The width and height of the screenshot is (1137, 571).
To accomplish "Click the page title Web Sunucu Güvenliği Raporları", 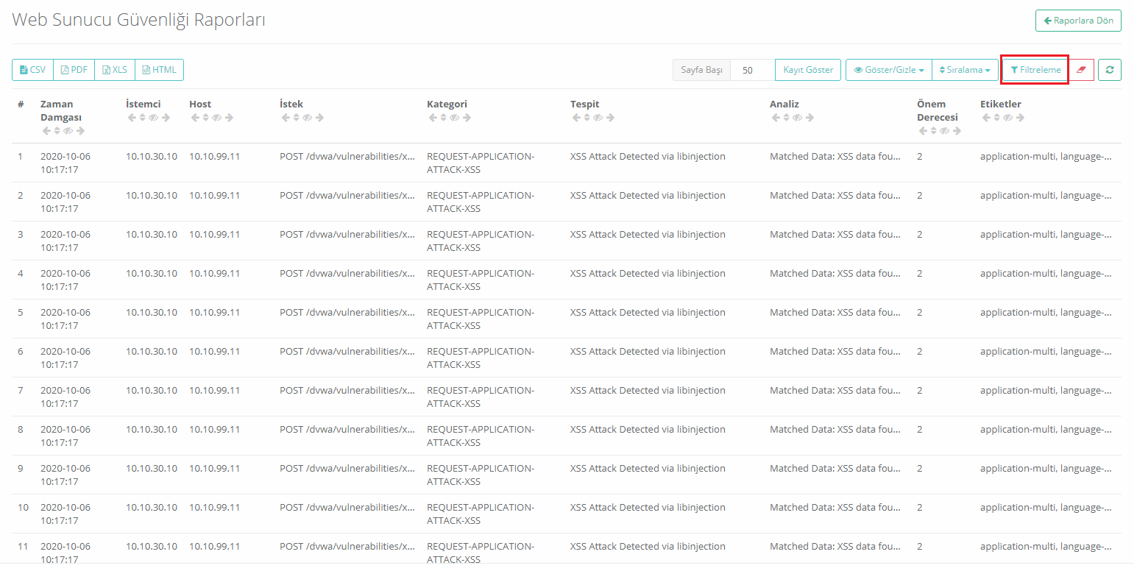I will (x=139, y=20).
